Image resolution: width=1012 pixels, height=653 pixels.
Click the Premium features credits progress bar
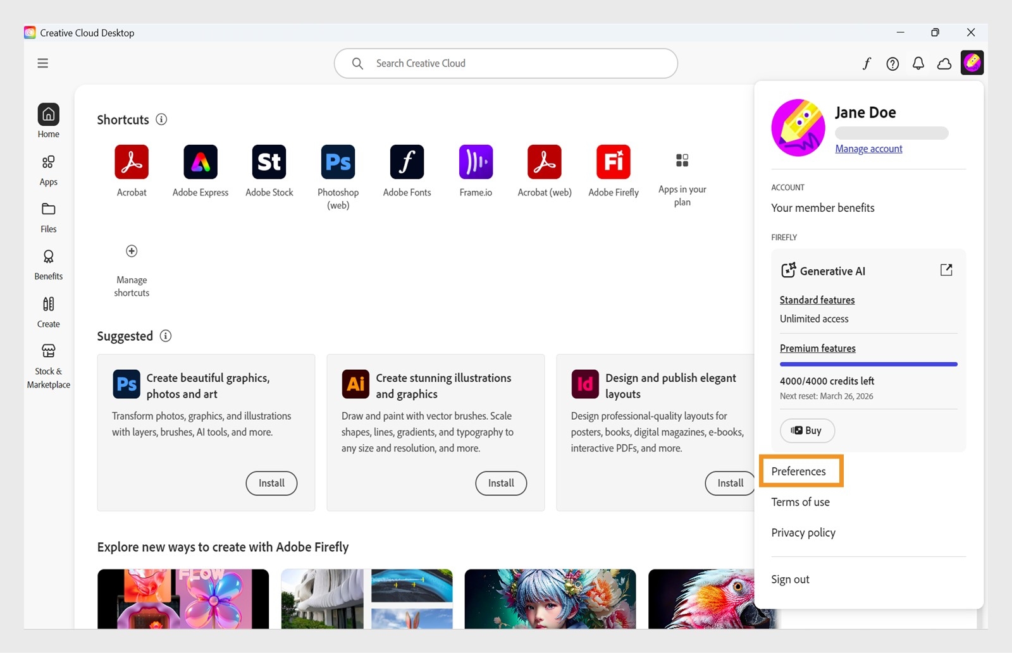pos(868,364)
